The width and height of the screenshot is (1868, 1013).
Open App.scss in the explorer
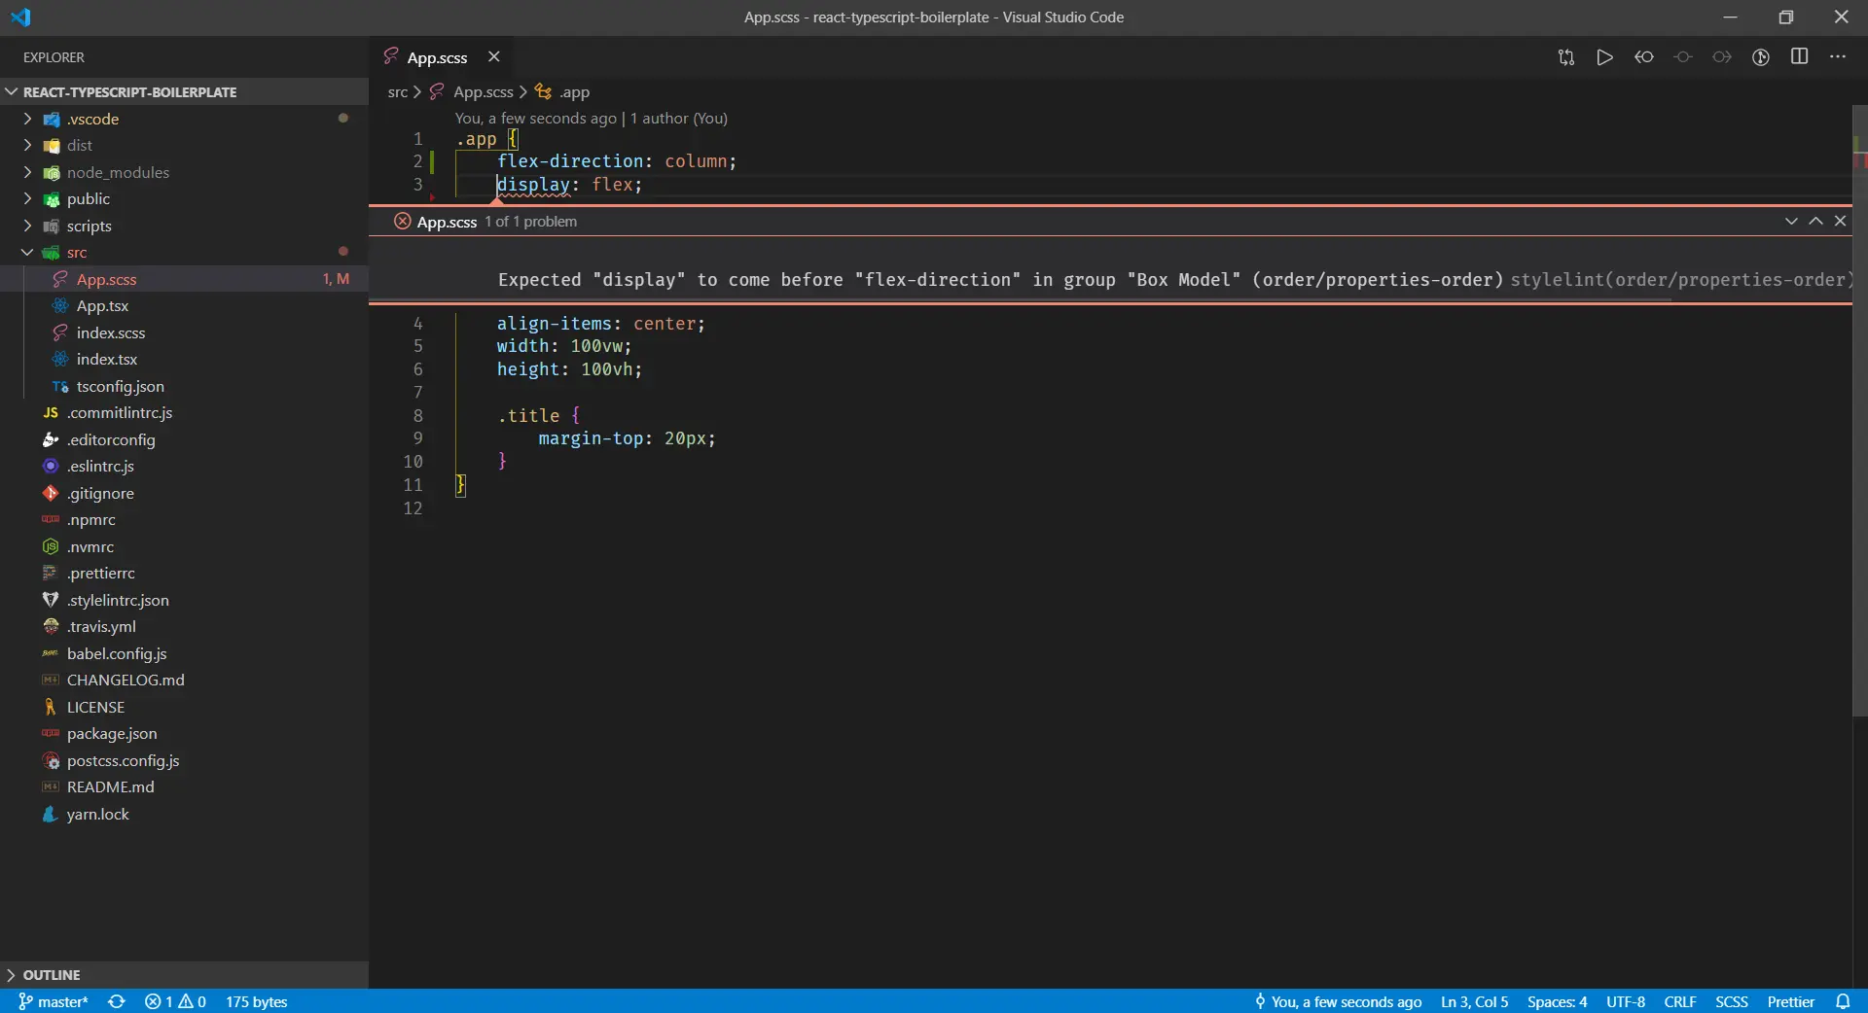[x=184, y=279]
